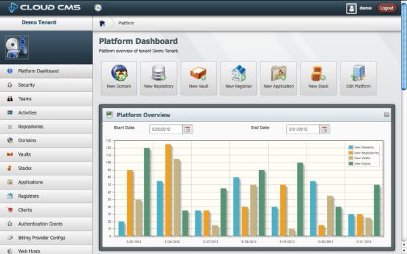This screenshot has height=254, width=407.
Task: Click the Activities icon in sidebar
Action: pyautogui.click(x=10, y=112)
